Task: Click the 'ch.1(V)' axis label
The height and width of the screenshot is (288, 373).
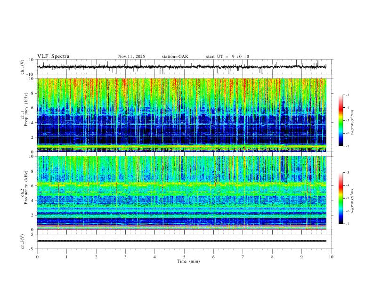Action: (23, 67)
